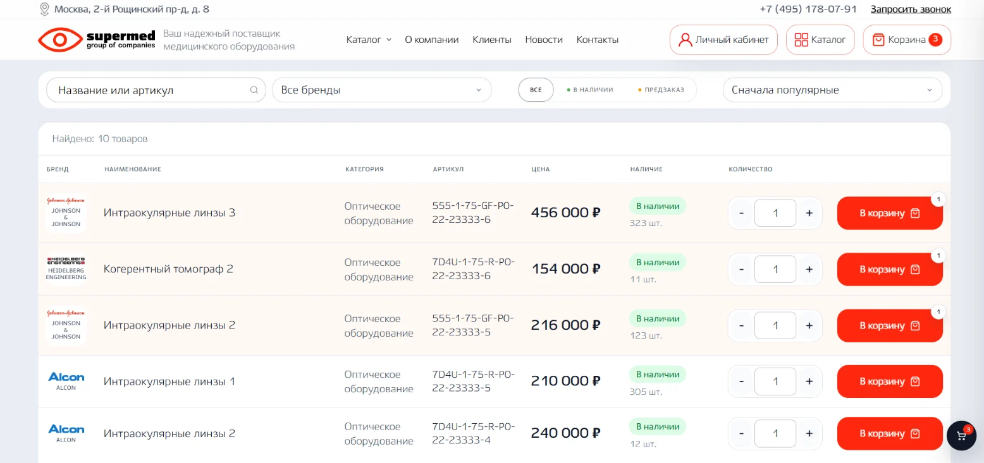
Task: Increase quantity for Когерентный томограф 2
Action: (809, 269)
